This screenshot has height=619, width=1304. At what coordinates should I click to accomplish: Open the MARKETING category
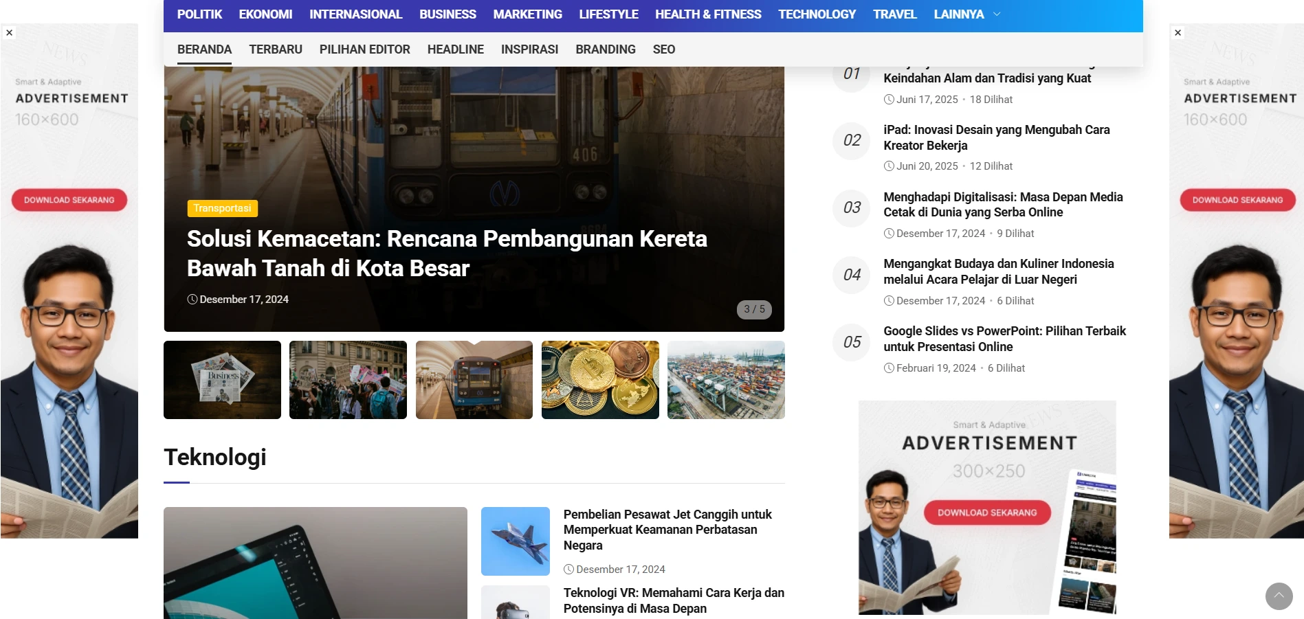(x=527, y=14)
